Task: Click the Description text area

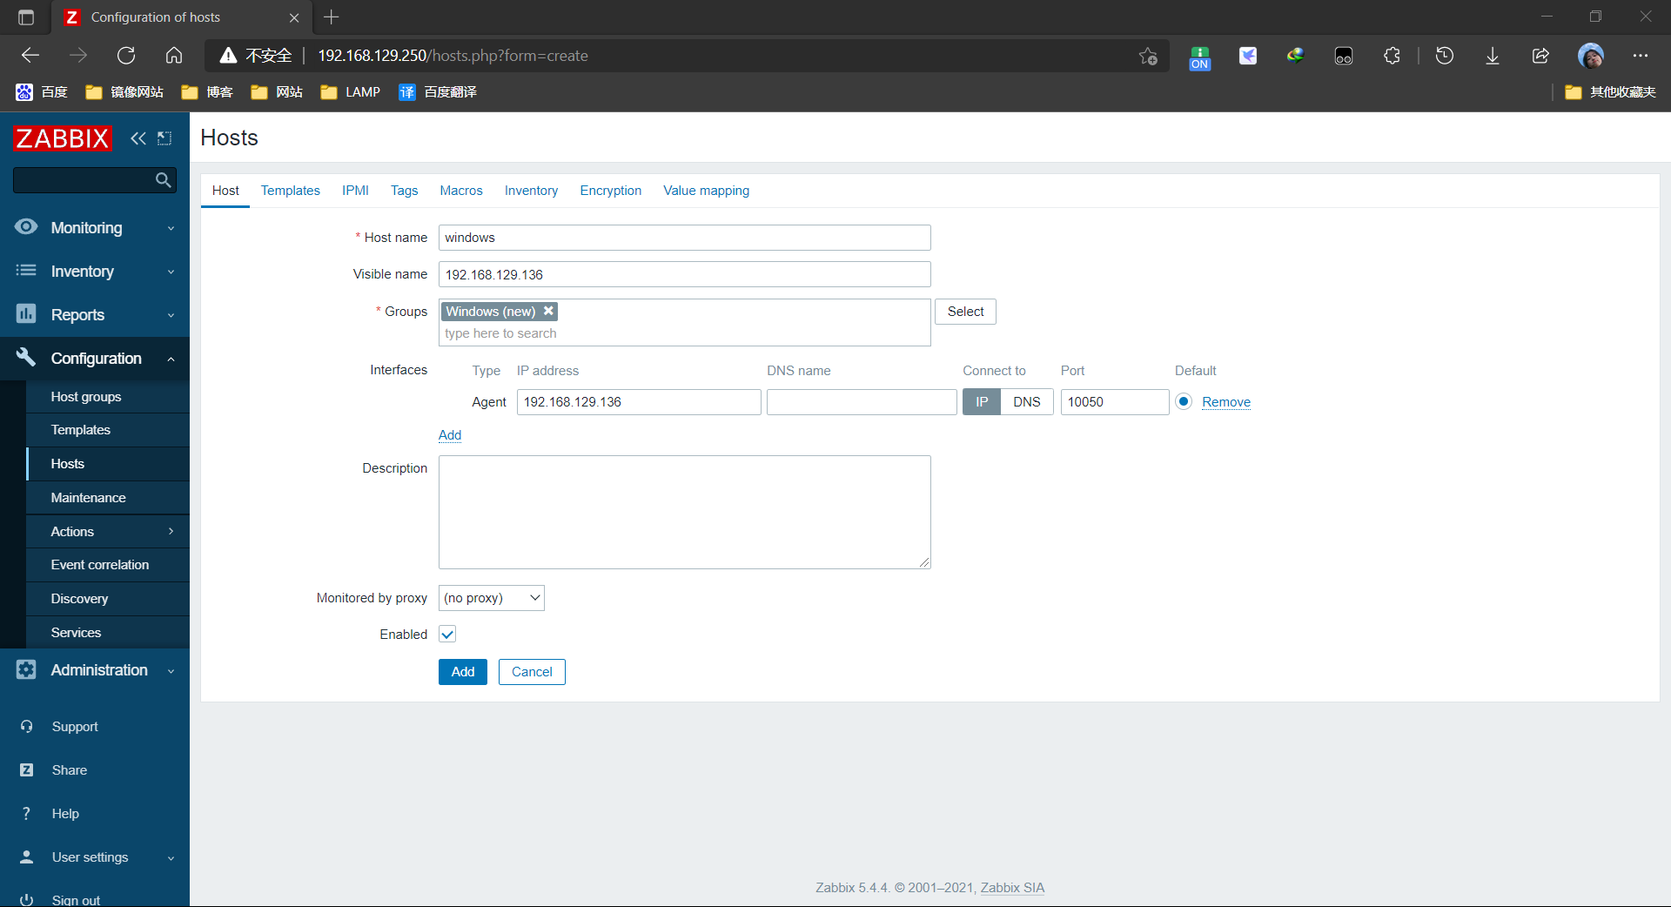Action: (x=685, y=512)
